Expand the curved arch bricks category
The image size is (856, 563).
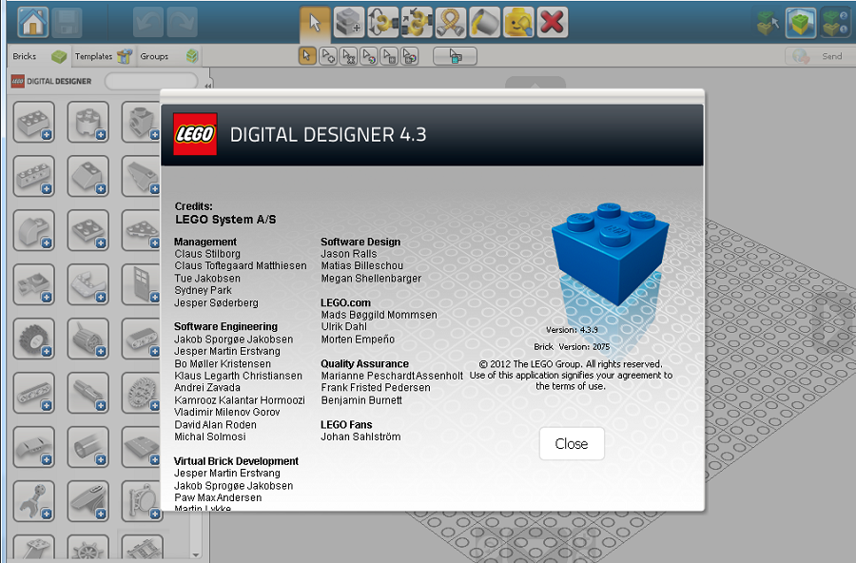(x=34, y=230)
